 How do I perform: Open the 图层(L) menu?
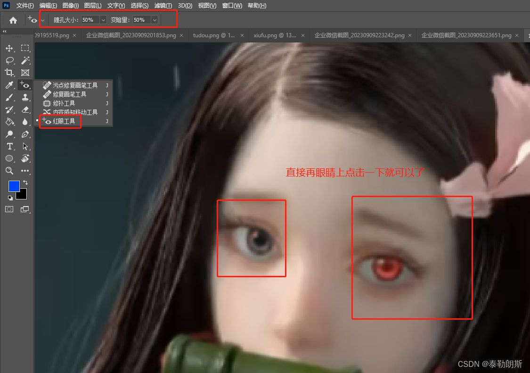pyautogui.click(x=93, y=6)
